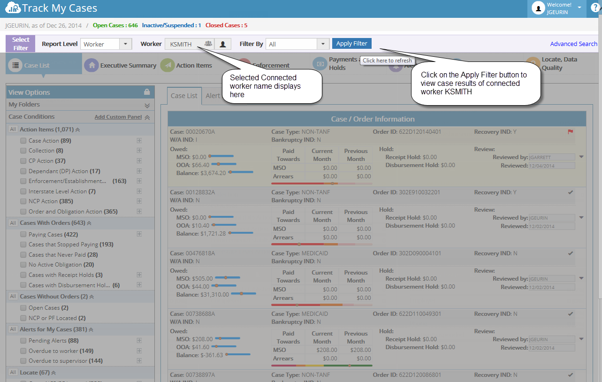Click the Reviewed date 12/04/2014 field

click(552, 166)
